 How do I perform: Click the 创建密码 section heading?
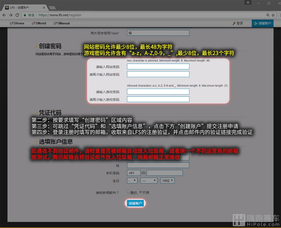click(50, 46)
